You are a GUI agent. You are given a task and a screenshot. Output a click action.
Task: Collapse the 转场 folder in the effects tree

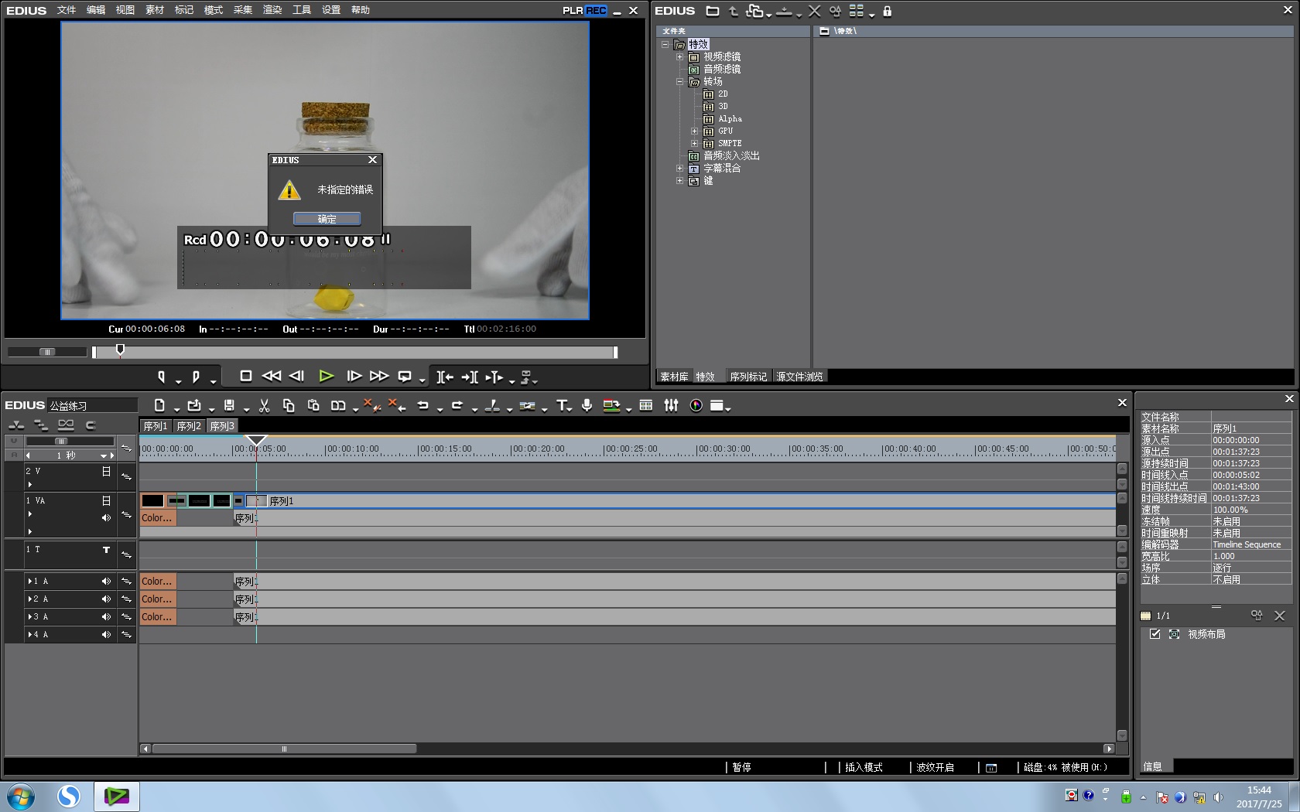pyautogui.click(x=679, y=81)
